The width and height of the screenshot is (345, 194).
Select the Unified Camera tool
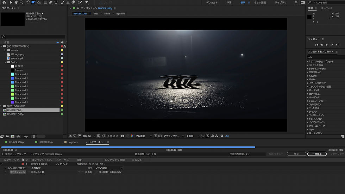coord(33,2)
